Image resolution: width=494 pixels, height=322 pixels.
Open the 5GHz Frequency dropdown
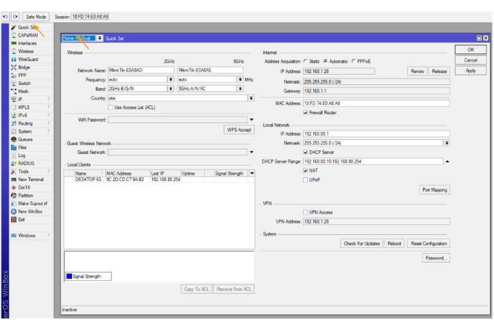240,79
